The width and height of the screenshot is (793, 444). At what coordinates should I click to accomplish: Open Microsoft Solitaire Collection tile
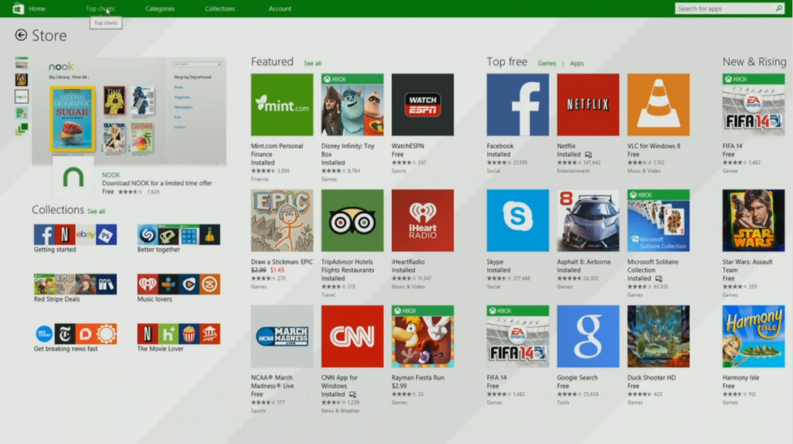(658, 221)
